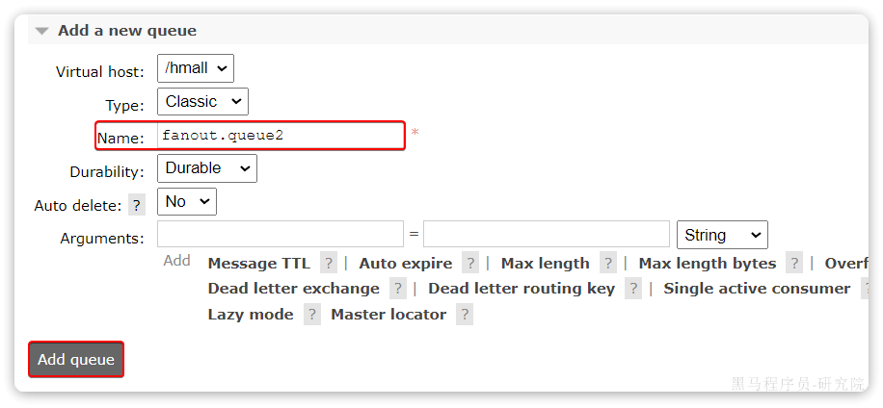
Task: Click the Arguments value input field
Action: [x=546, y=235]
